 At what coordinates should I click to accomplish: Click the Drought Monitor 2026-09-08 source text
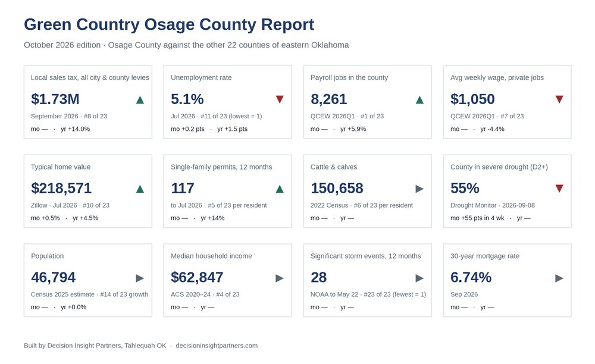[493, 205]
